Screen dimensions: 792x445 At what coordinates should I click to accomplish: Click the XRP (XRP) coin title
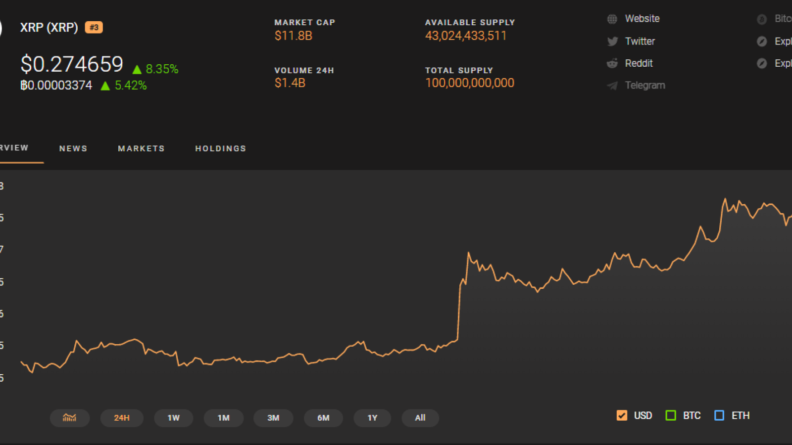pos(49,27)
